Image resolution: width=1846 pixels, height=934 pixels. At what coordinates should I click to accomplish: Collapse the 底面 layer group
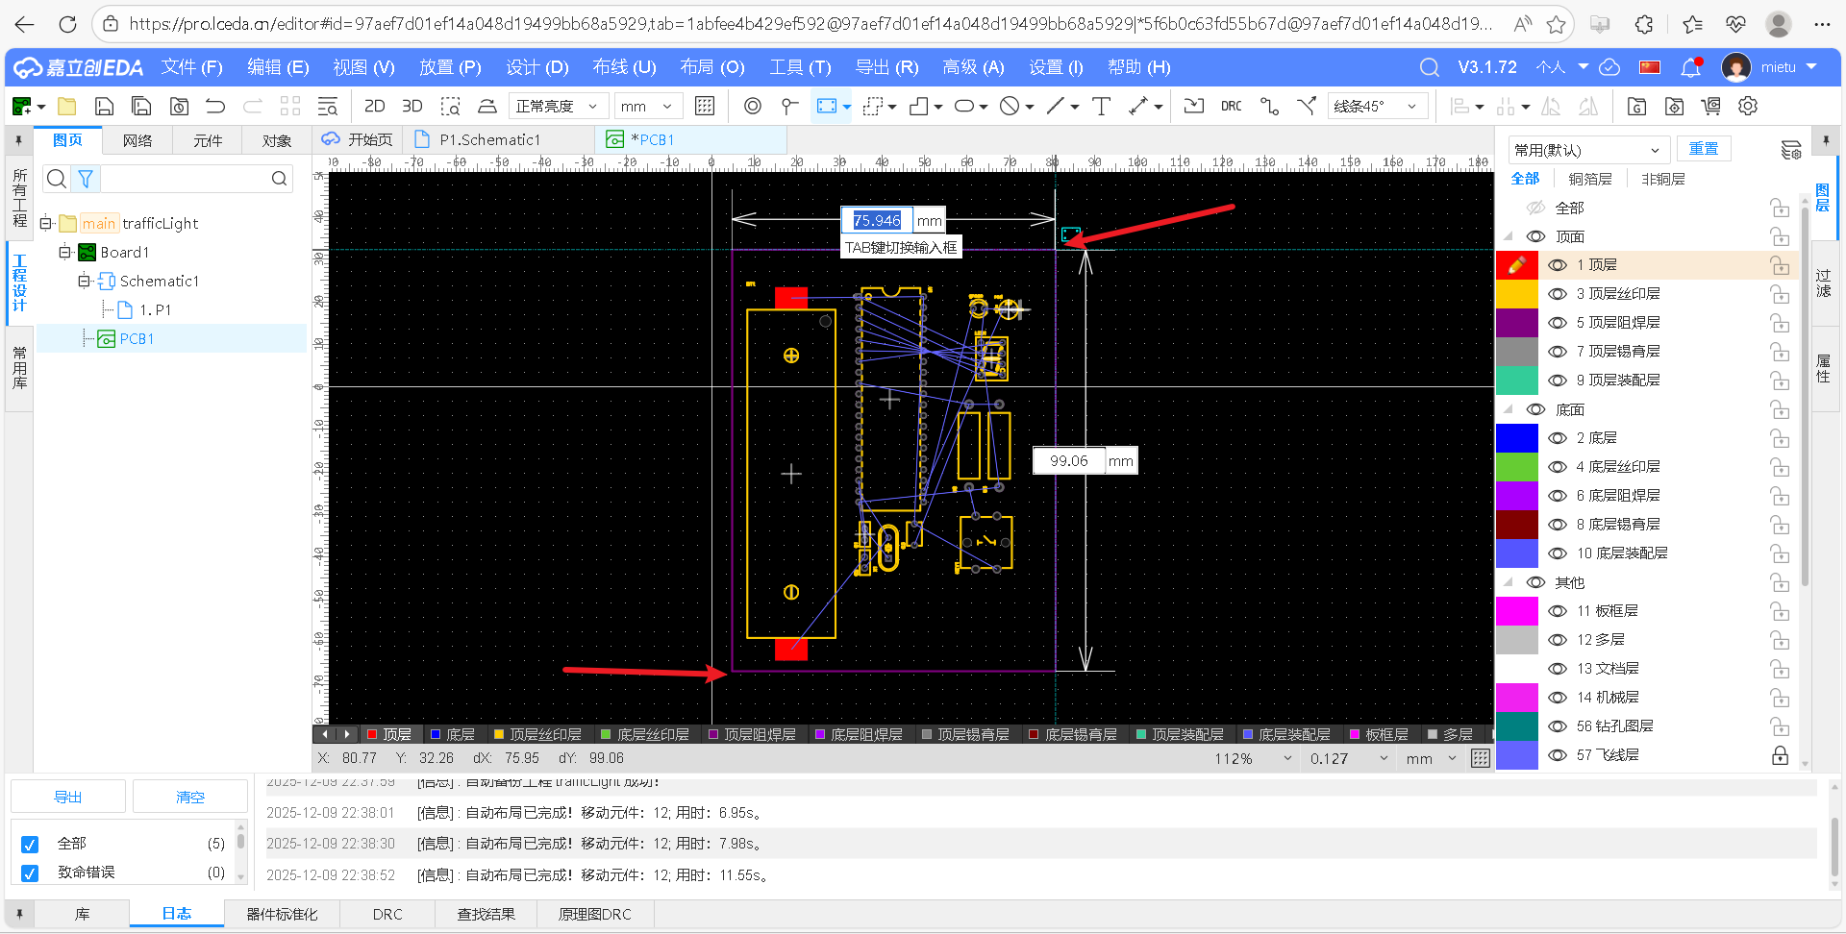click(1509, 409)
